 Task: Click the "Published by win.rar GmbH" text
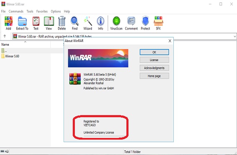(99, 88)
